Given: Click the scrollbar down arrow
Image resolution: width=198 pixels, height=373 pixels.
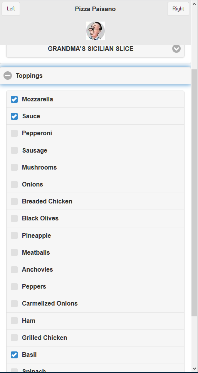Looking at the screenshot, I should pyautogui.click(x=195, y=370).
